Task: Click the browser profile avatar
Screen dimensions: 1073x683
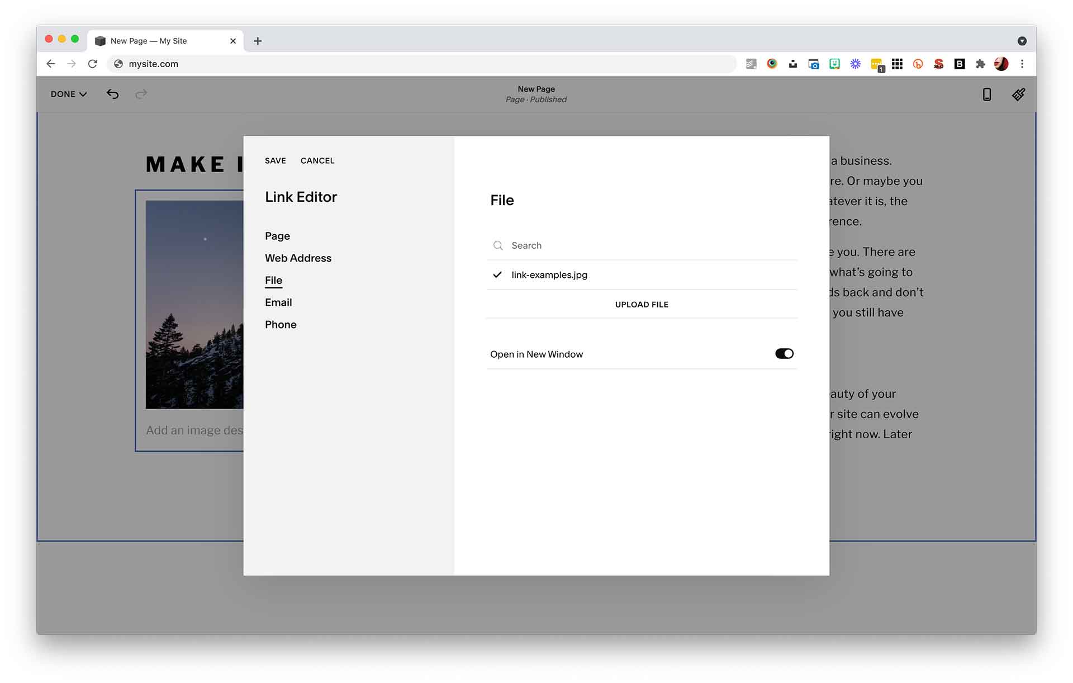Action: (x=1001, y=64)
